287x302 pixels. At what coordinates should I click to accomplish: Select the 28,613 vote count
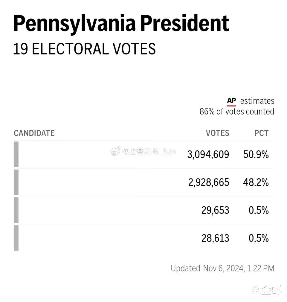point(215,238)
